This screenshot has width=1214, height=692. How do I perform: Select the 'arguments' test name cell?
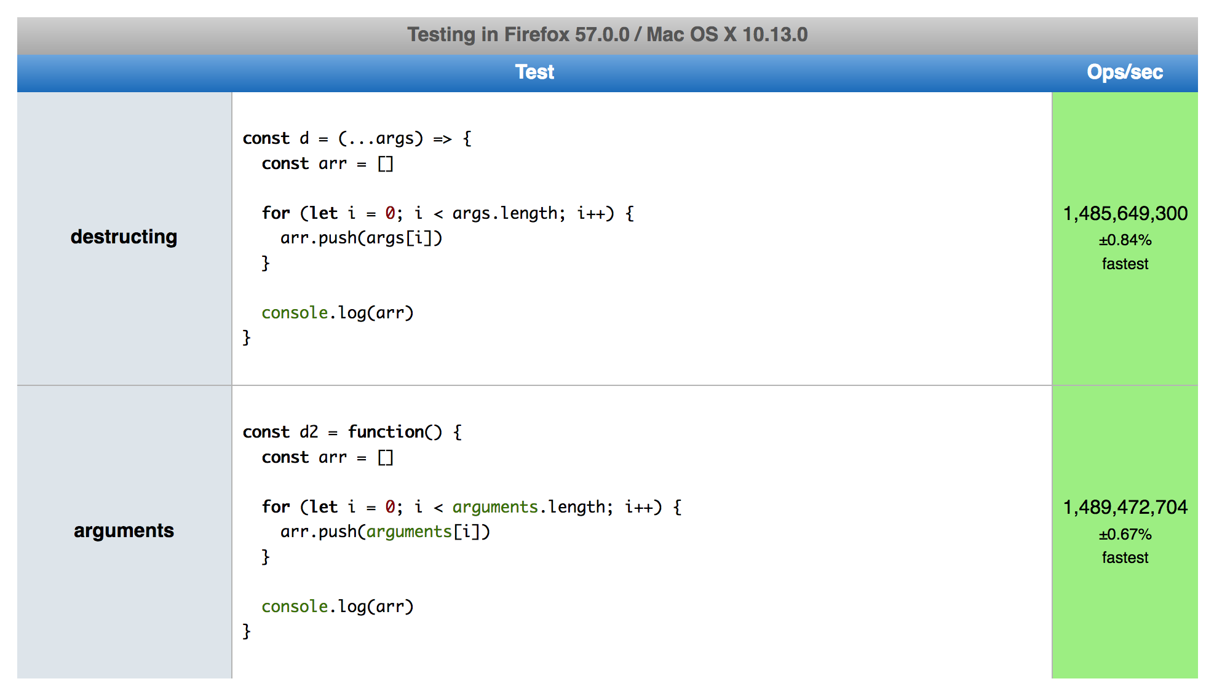click(x=124, y=531)
